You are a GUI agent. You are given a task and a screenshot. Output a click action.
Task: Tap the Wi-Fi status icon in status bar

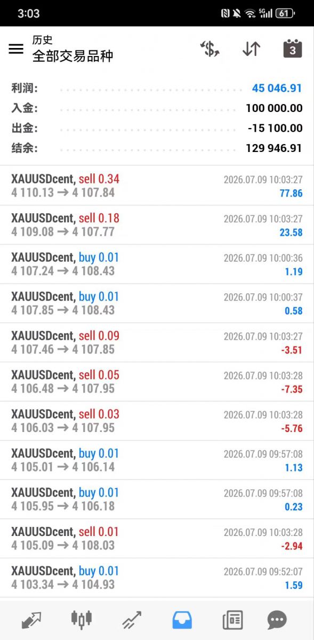coord(251,13)
